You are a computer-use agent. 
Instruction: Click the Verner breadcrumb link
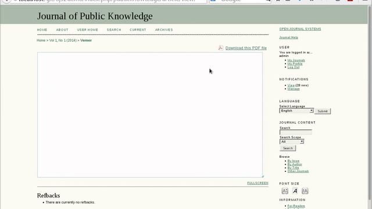coord(86,41)
